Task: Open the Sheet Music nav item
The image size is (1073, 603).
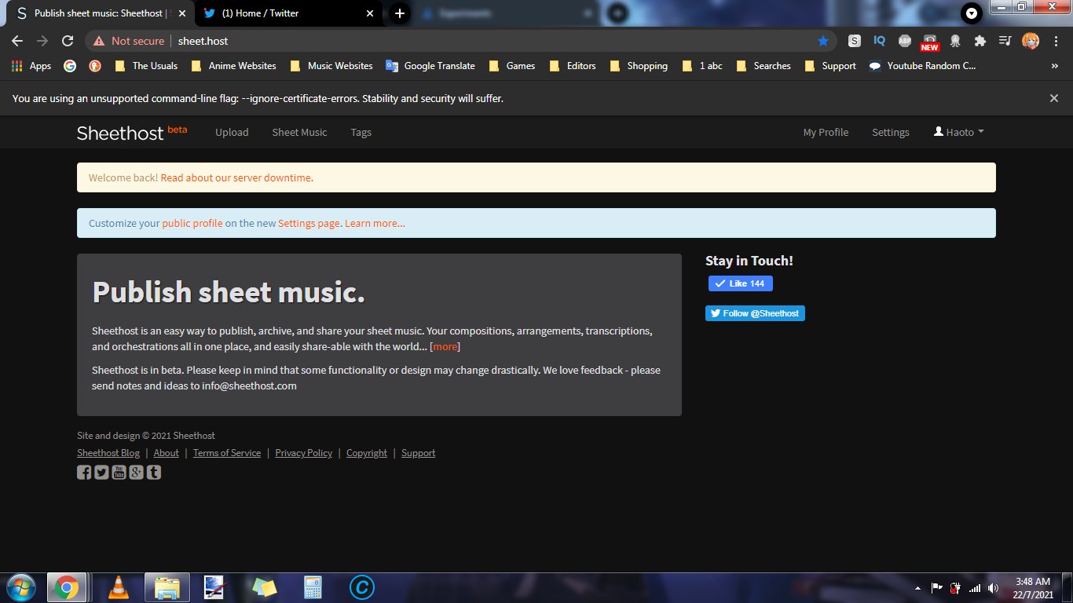Action: (299, 132)
